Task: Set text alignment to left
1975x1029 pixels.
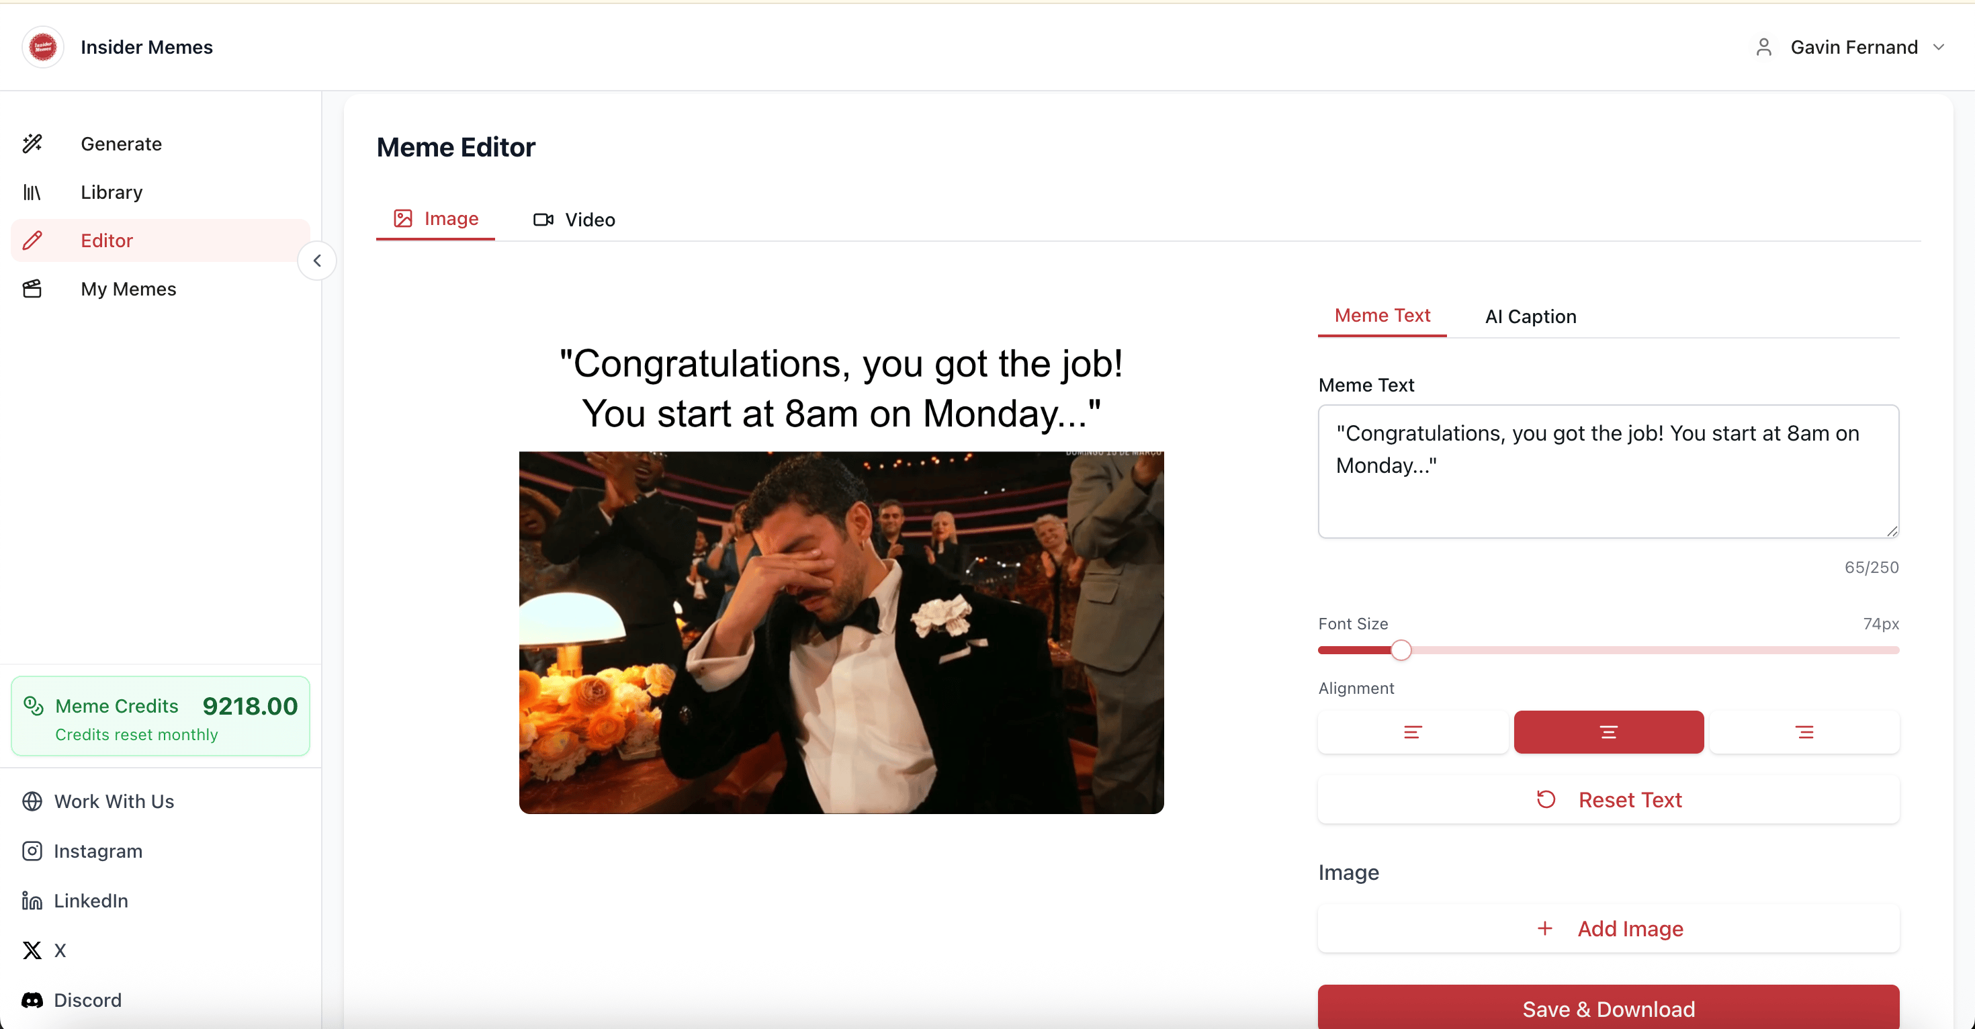Action: pyautogui.click(x=1412, y=732)
